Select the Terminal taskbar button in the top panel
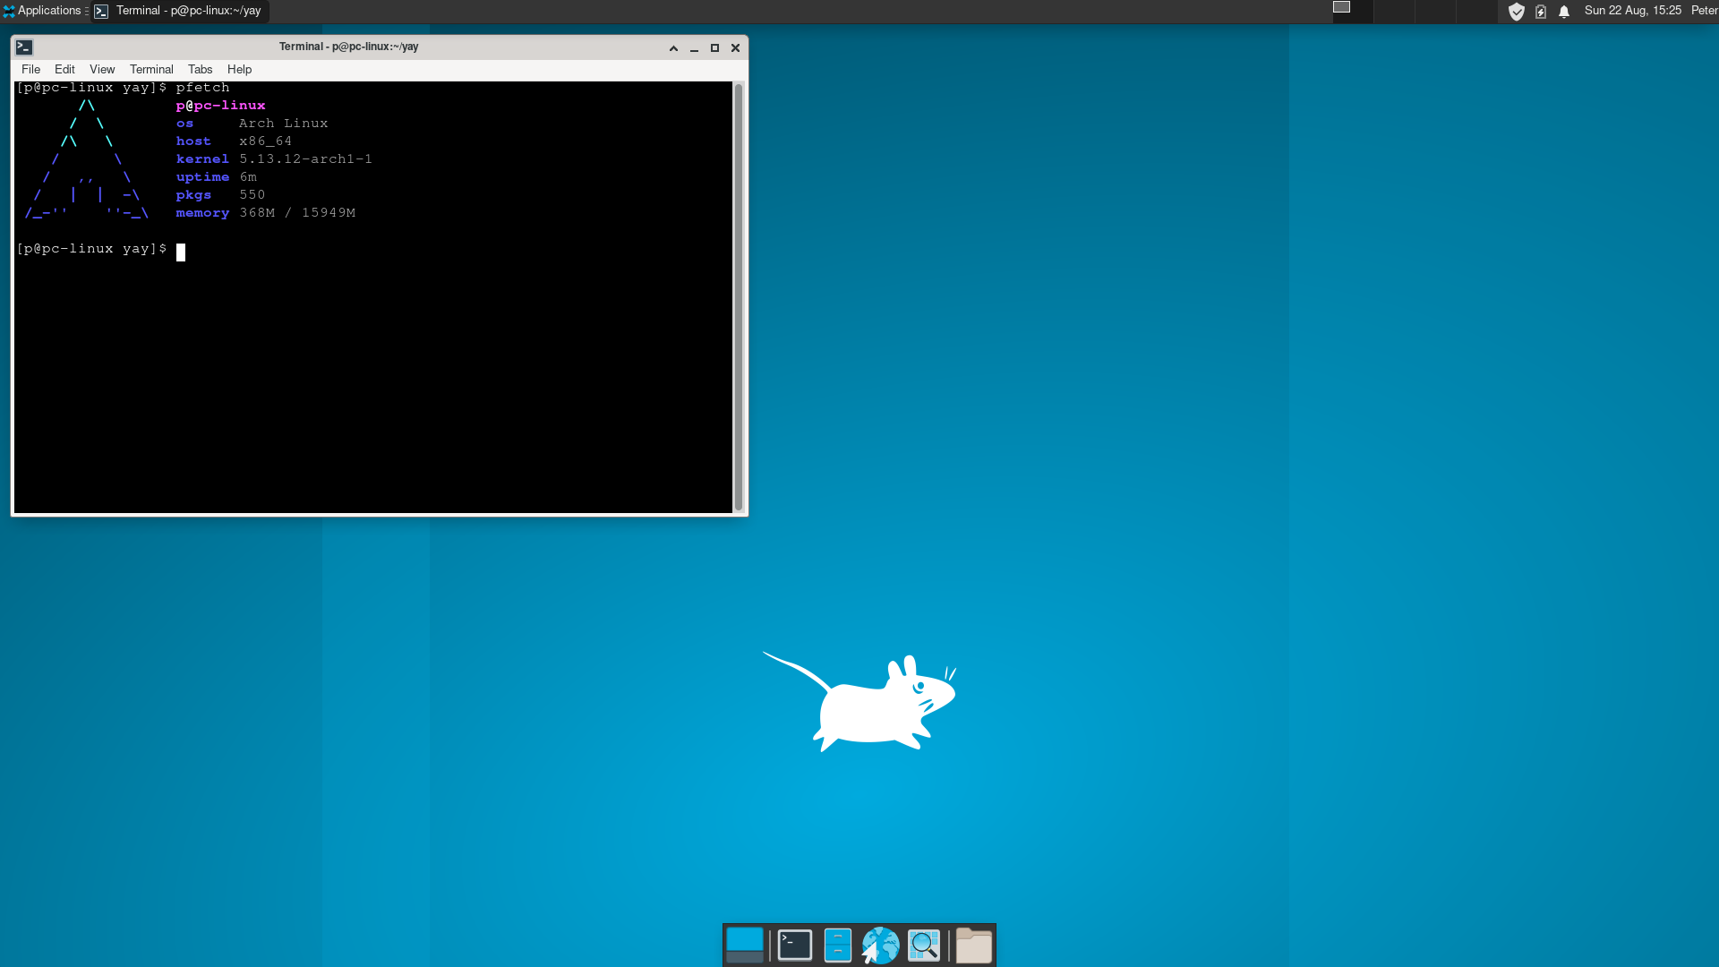Viewport: 1719px width, 967px height. (x=179, y=11)
